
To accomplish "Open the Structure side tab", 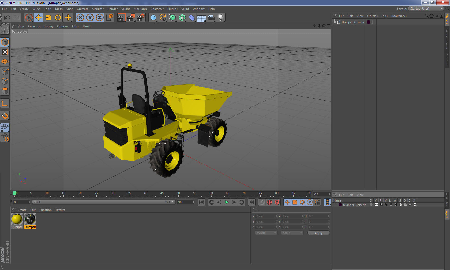I will click(x=447, y=60).
